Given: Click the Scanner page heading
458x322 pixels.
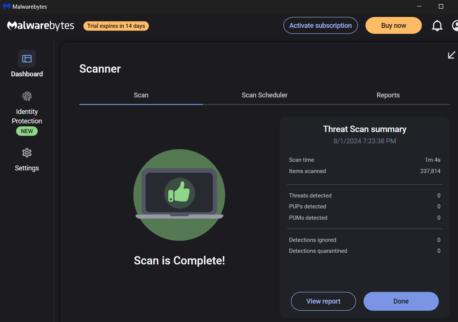Looking at the screenshot, I should (x=100, y=69).
